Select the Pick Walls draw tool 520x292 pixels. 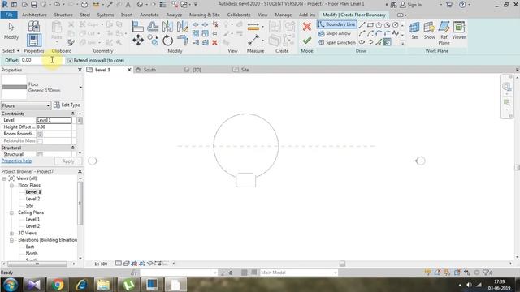click(x=387, y=42)
